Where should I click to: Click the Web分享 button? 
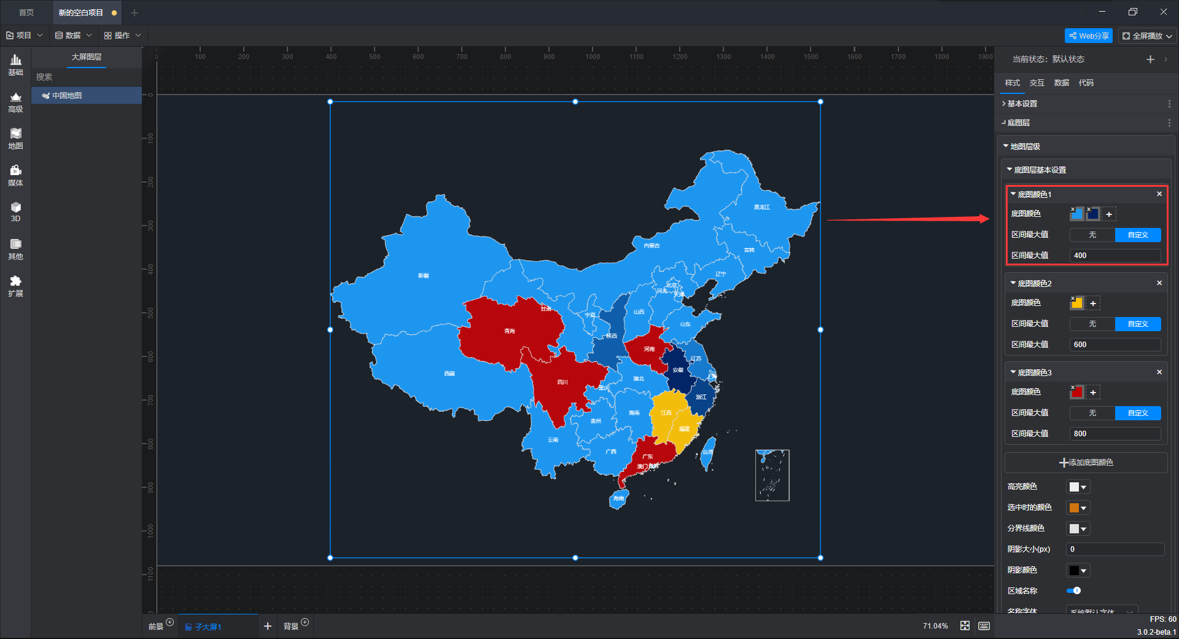coord(1089,36)
